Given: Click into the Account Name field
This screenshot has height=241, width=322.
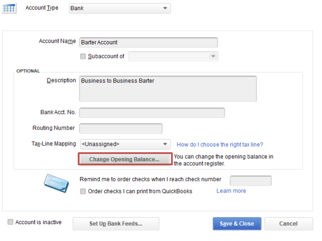Looking at the screenshot, I should click(x=148, y=42).
